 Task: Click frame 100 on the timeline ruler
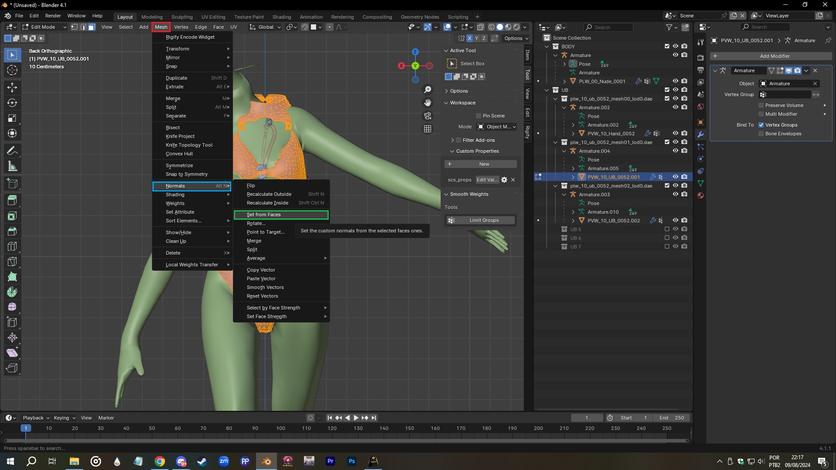(281, 429)
